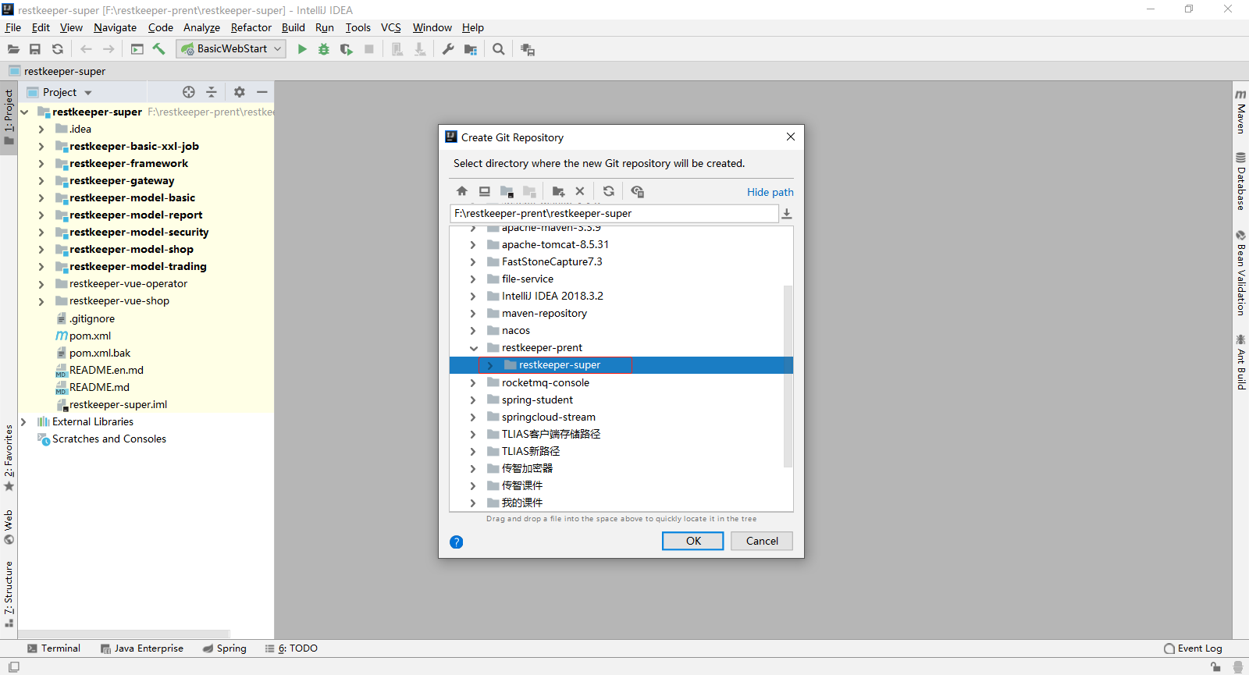Open Java Enterprise tool window
Image resolution: width=1249 pixels, height=675 pixels.
coord(142,648)
